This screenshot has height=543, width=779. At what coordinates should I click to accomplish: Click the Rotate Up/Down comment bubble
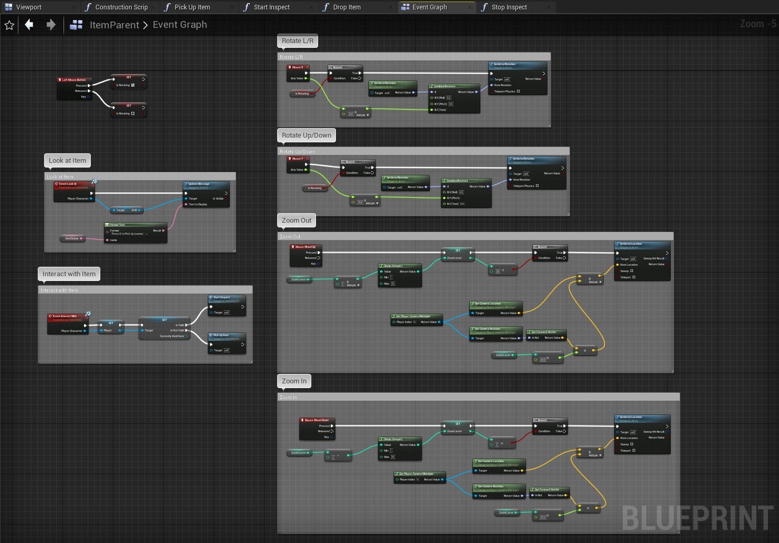tap(307, 135)
